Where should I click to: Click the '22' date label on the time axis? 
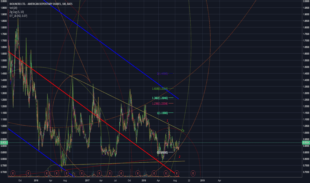pos(189,180)
